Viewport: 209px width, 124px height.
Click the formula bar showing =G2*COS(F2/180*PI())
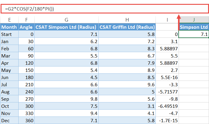tap(90, 8)
